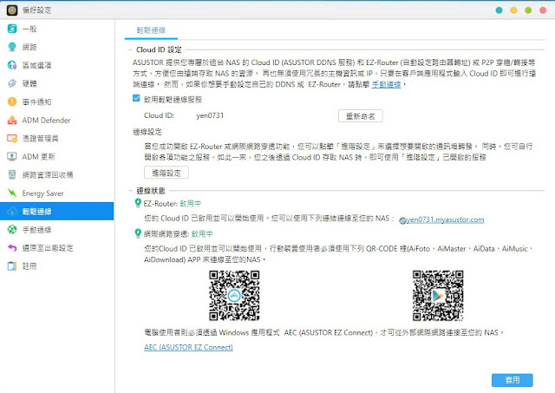Close the window with red dot

(543, 10)
